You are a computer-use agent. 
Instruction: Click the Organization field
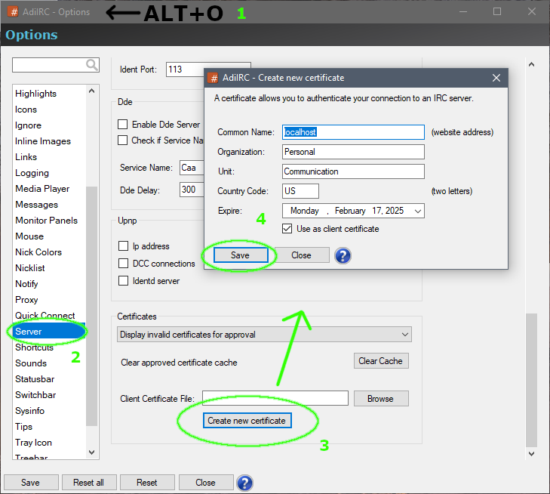353,152
